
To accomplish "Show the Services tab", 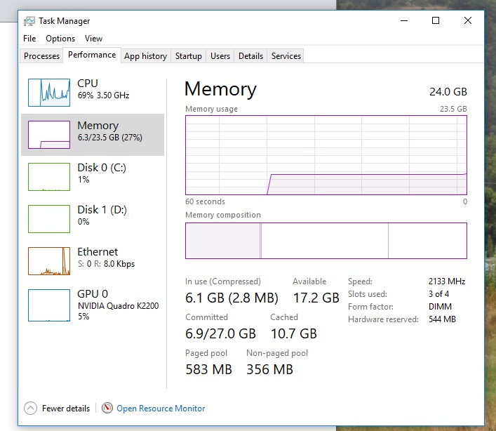I will click(286, 56).
